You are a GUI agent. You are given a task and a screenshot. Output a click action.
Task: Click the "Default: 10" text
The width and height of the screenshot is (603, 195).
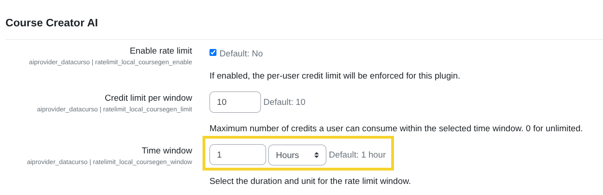click(284, 102)
